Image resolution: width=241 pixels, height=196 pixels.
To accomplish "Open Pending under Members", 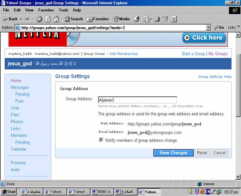I will [x=22, y=142].
